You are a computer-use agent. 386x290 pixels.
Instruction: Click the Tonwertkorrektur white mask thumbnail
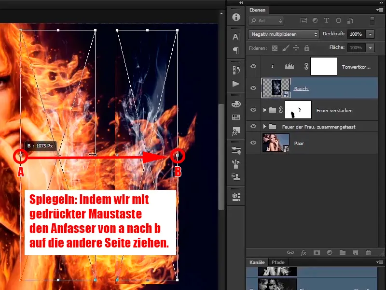[324, 66]
